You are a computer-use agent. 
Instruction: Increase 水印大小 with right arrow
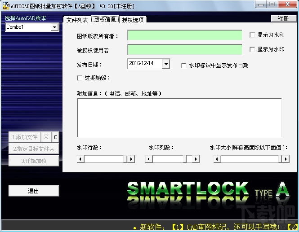pyautogui.click(x=286, y=159)
